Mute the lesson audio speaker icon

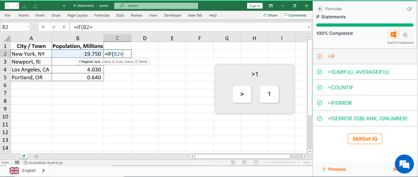click(x=409, y=9)
